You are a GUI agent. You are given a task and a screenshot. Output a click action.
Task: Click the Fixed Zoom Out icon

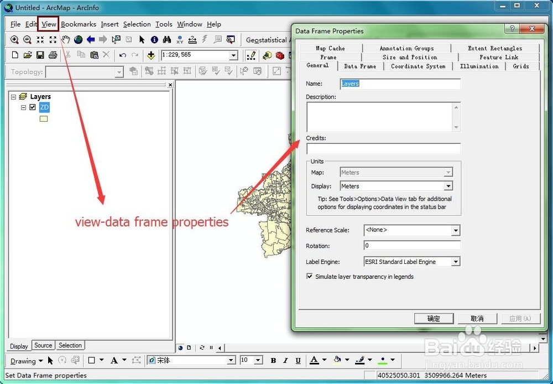tap(53, 39)
